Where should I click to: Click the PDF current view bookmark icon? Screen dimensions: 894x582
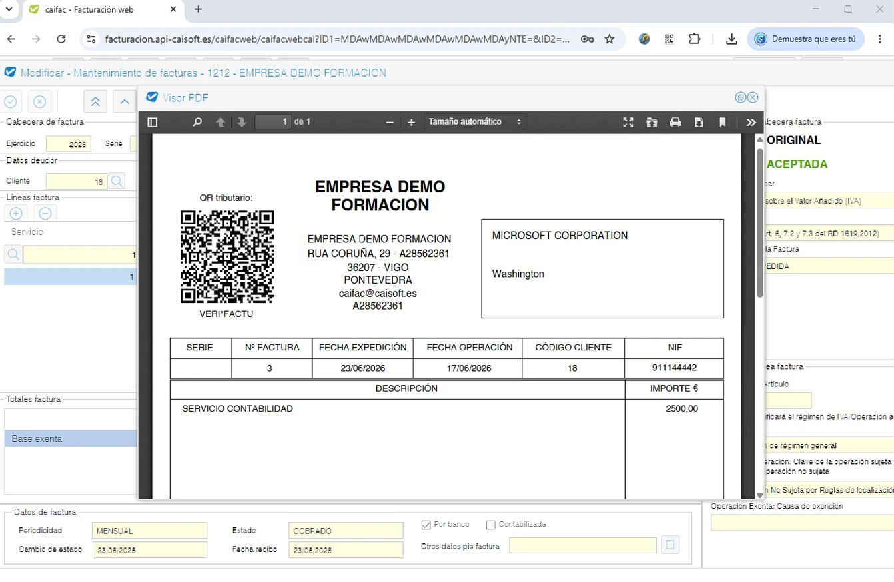click(723, 122)
